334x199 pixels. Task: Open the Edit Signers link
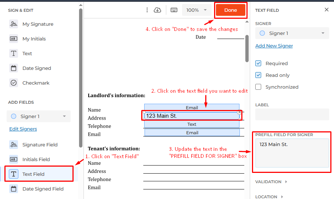click(23, 129)
